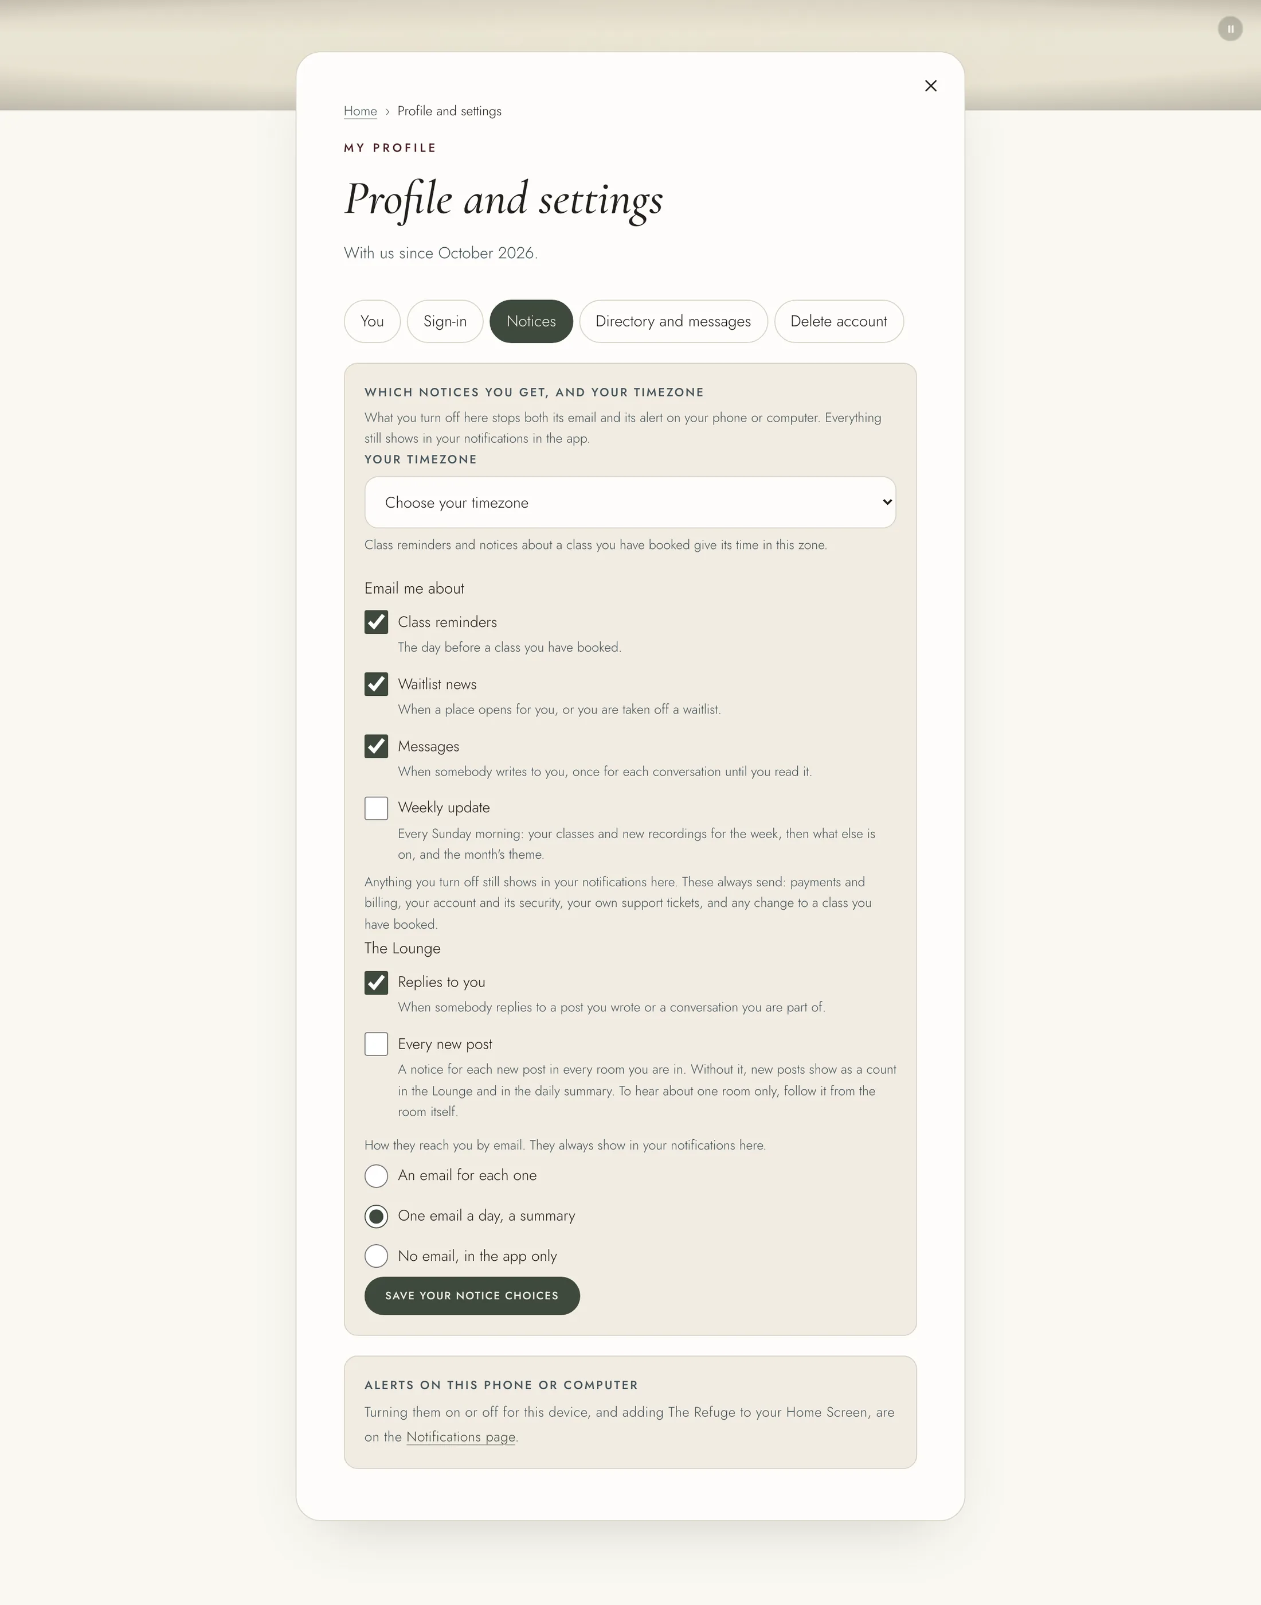Close the profile settings dialog

(x=930, y=85)
